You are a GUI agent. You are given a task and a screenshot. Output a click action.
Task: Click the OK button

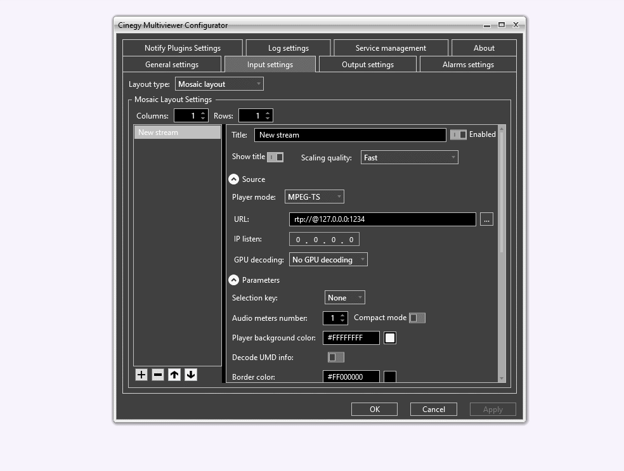(x=375, y=410)
